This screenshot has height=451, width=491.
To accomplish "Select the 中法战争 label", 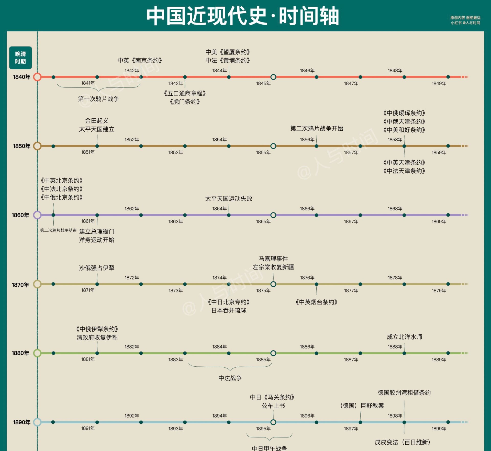I will click(x=230, y=378).
